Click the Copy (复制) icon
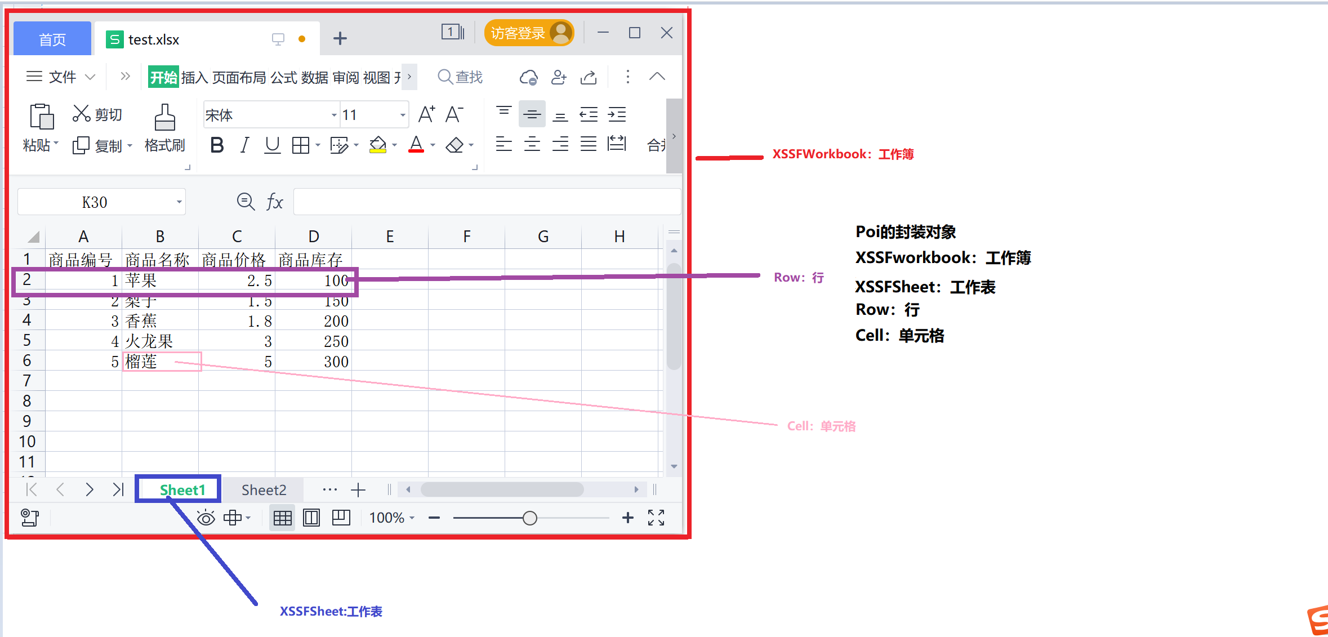The height and width of the screenshot is (637, 1328). 81,145
